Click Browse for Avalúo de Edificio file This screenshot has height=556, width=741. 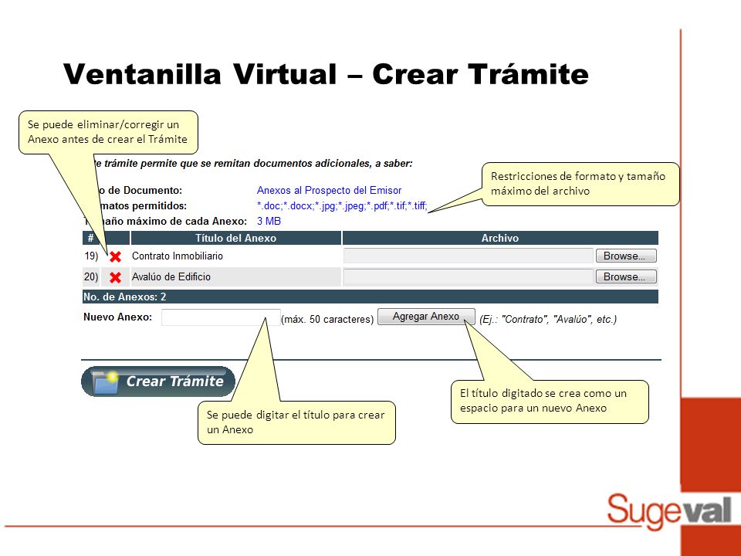click(x=626, y=276)
